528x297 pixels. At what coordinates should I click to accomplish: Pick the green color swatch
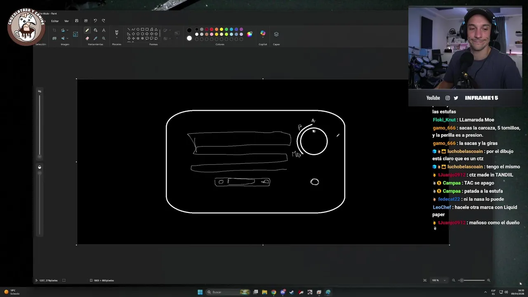pos(226,29)
